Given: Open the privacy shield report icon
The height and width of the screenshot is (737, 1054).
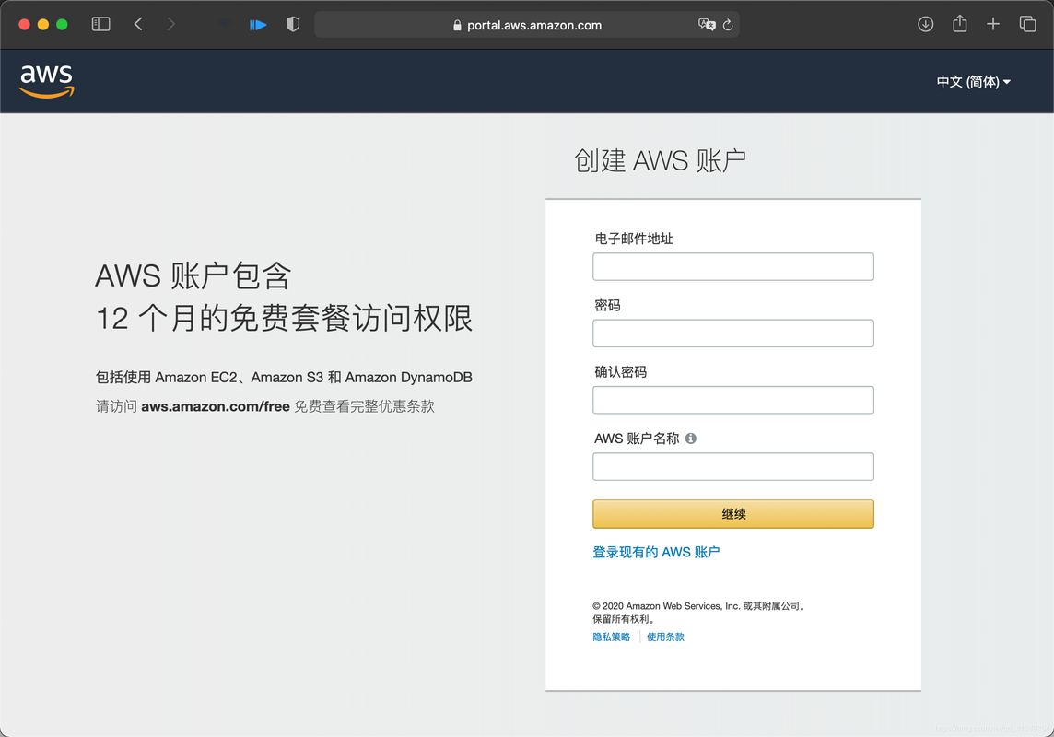Looking at the screenshot, I should [x=292, y=24].
